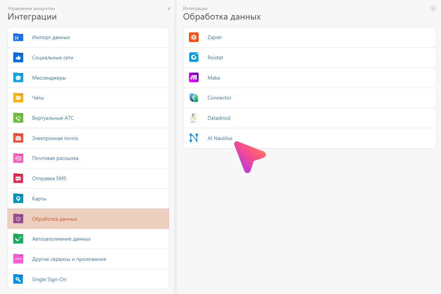Viewport: 441px width, 294px height.
Task: Open the AI Nautilus integration link
Action: click(x=220, y=138)
